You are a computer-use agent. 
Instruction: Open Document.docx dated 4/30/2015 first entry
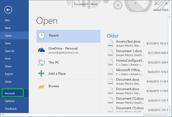point(137,82)
